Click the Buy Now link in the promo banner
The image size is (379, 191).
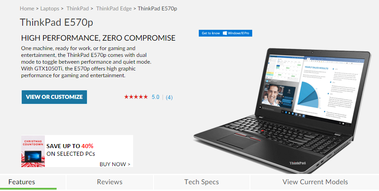pyautogui.click(x=115, y=164)
